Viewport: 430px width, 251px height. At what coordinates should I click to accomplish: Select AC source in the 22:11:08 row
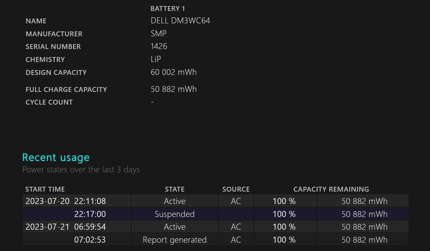click(x=236, y=201)
